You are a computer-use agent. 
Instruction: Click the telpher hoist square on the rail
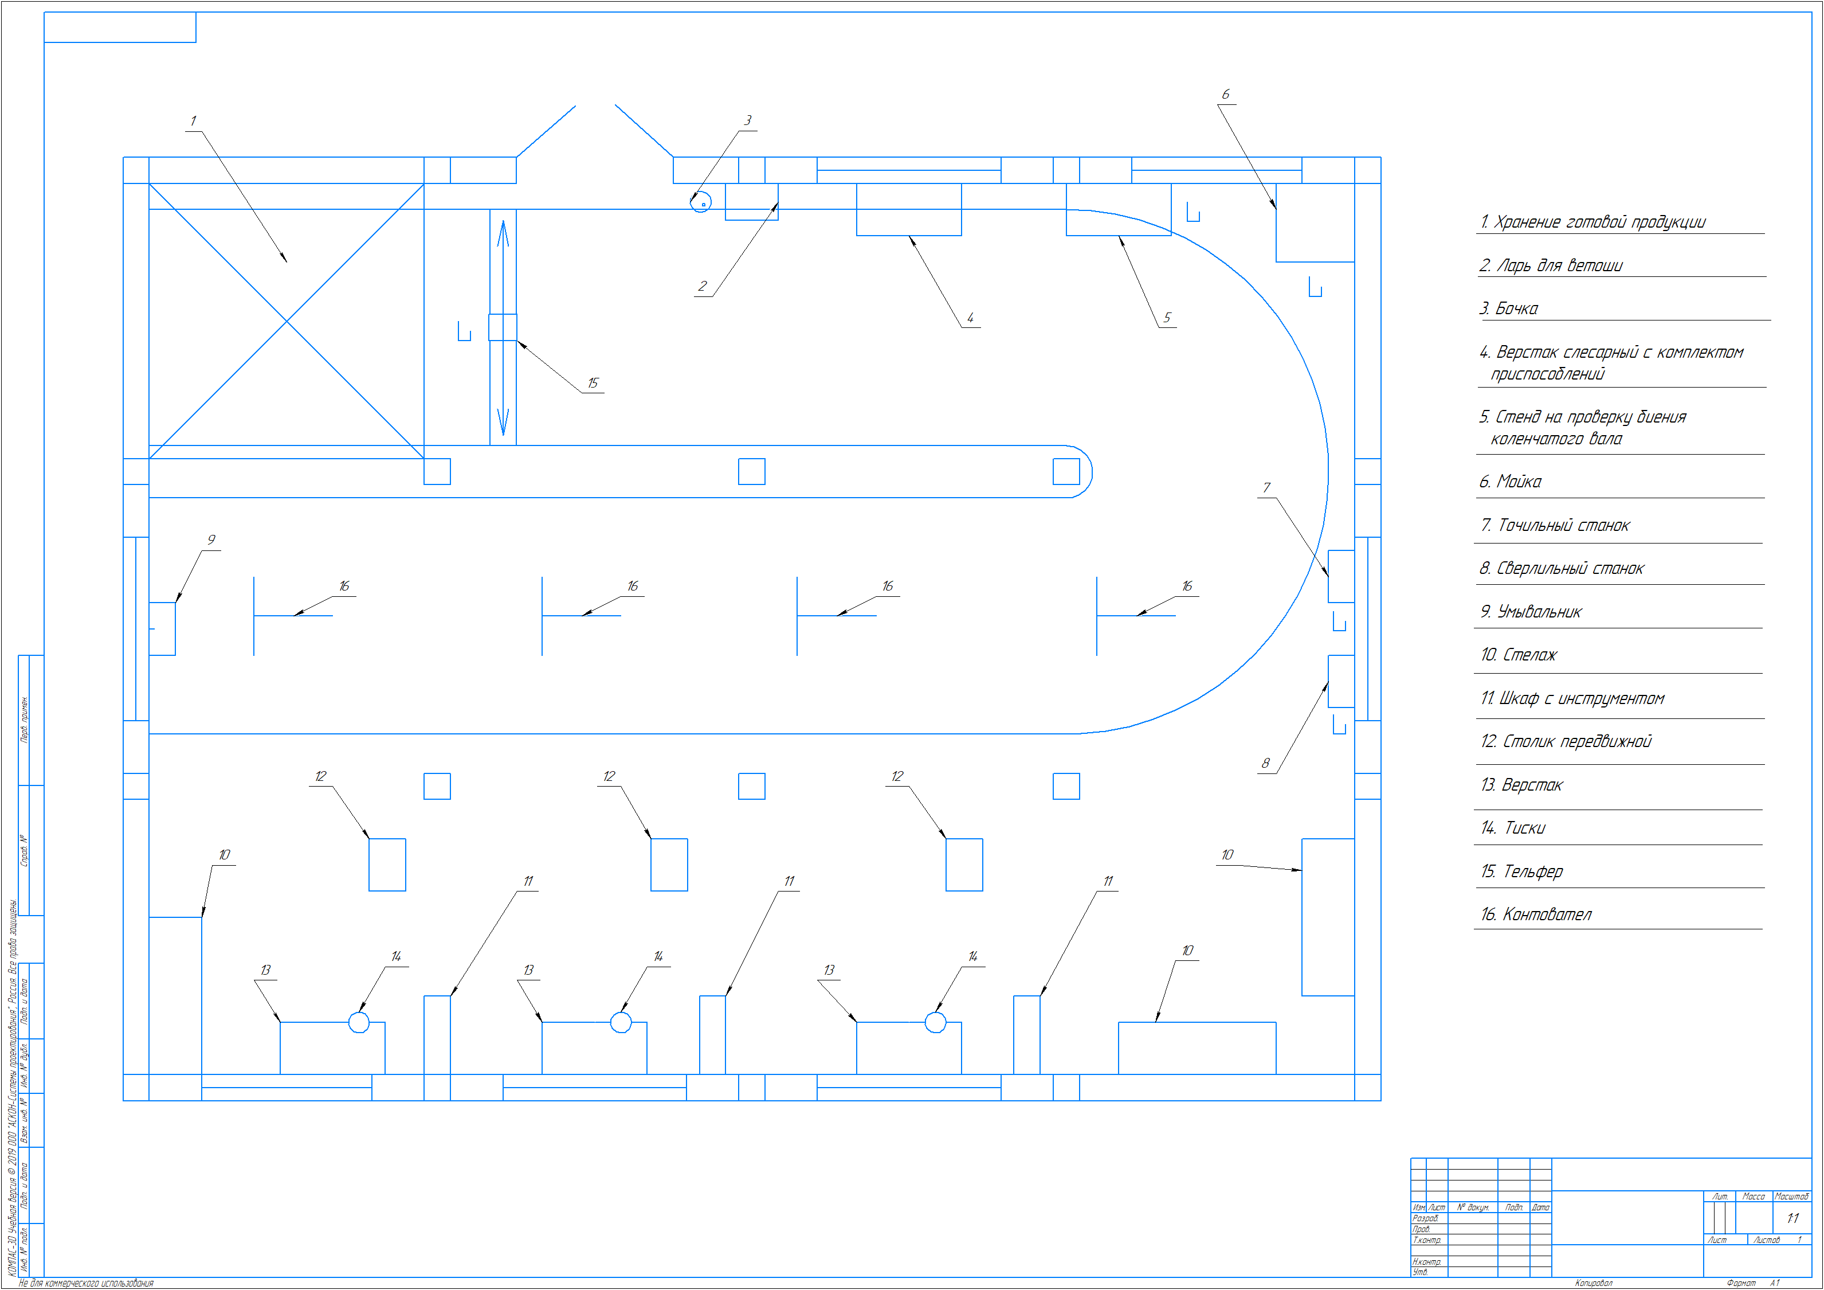point(502,327)
